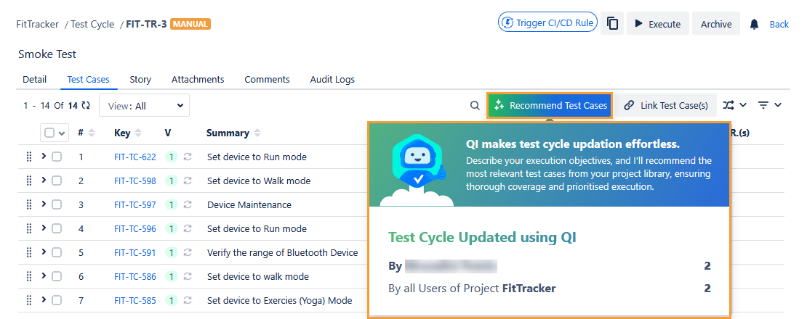Image resolution: width=807 pixels, height=319 pixels.
Task: Click the Recommend Test Cases button
Action: pyautogui.click(x=550, y=106)
